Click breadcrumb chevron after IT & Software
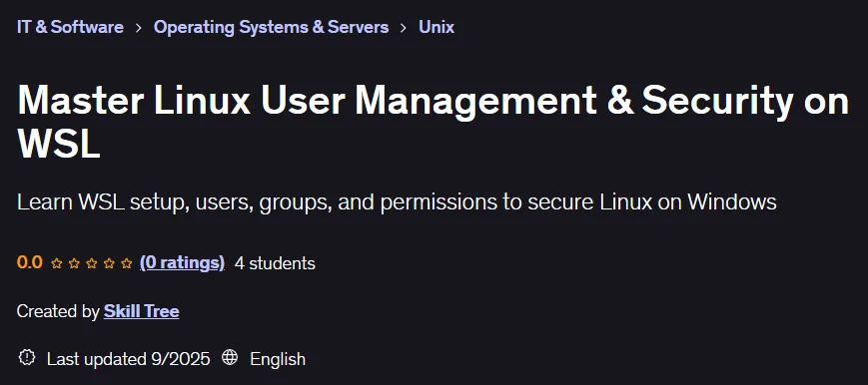 coord(139,27)
